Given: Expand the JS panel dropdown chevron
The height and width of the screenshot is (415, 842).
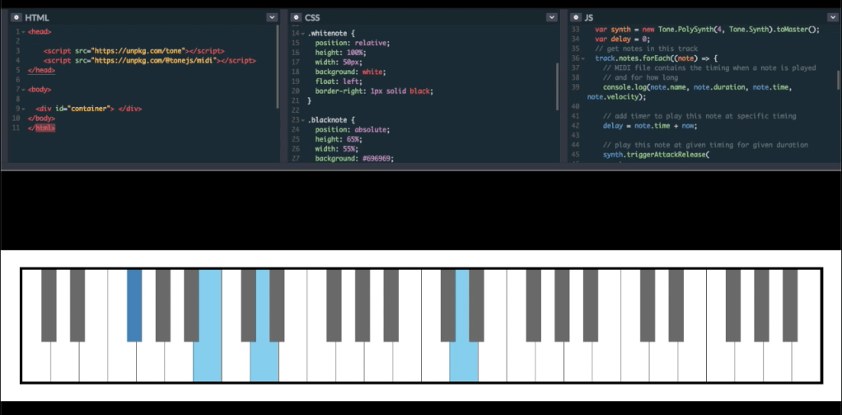Looking at the screenshot, I should pyautogui.click(x=831, y=17).
